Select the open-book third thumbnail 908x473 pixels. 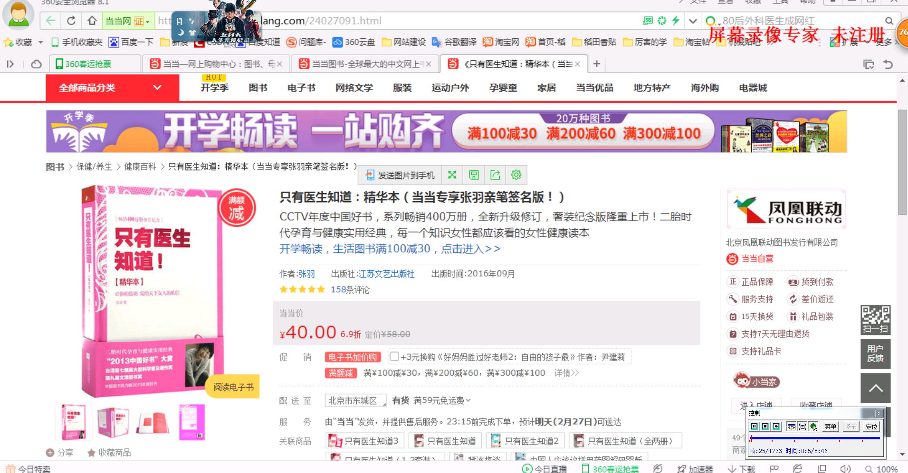pos(153,422)
